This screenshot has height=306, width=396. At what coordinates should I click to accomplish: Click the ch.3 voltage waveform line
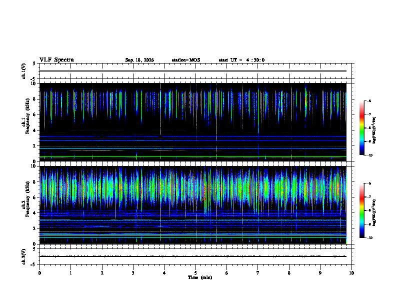193,256
